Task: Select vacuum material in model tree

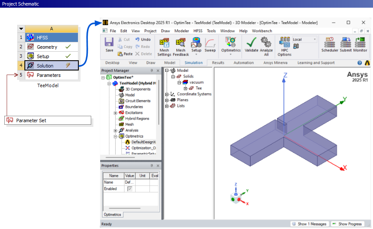Action: pos(197,82)
